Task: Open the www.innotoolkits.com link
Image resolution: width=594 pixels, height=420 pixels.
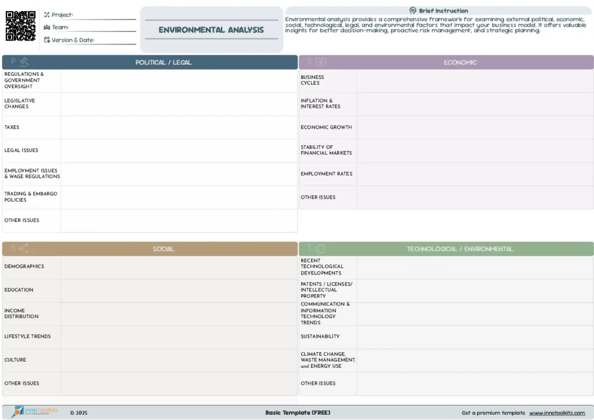Action: (x=557, y=413)
